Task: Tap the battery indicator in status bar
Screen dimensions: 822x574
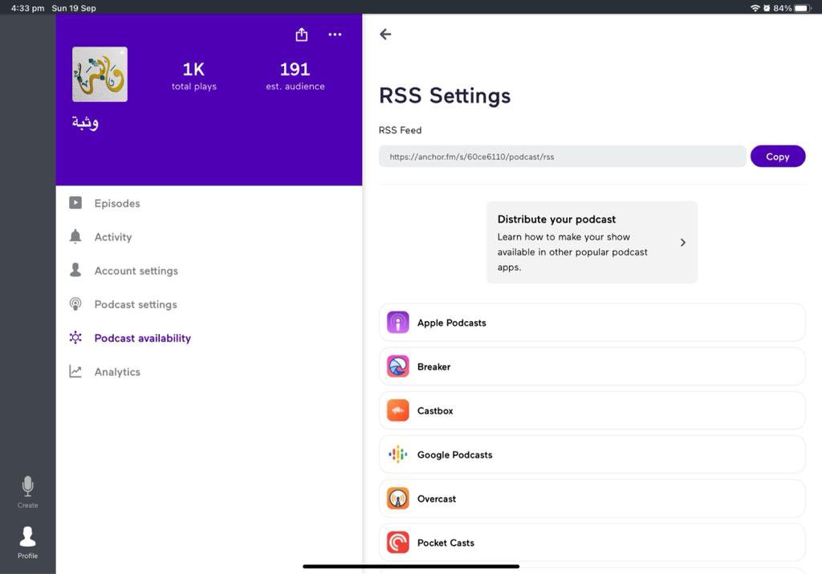Action: pos(802,8)
